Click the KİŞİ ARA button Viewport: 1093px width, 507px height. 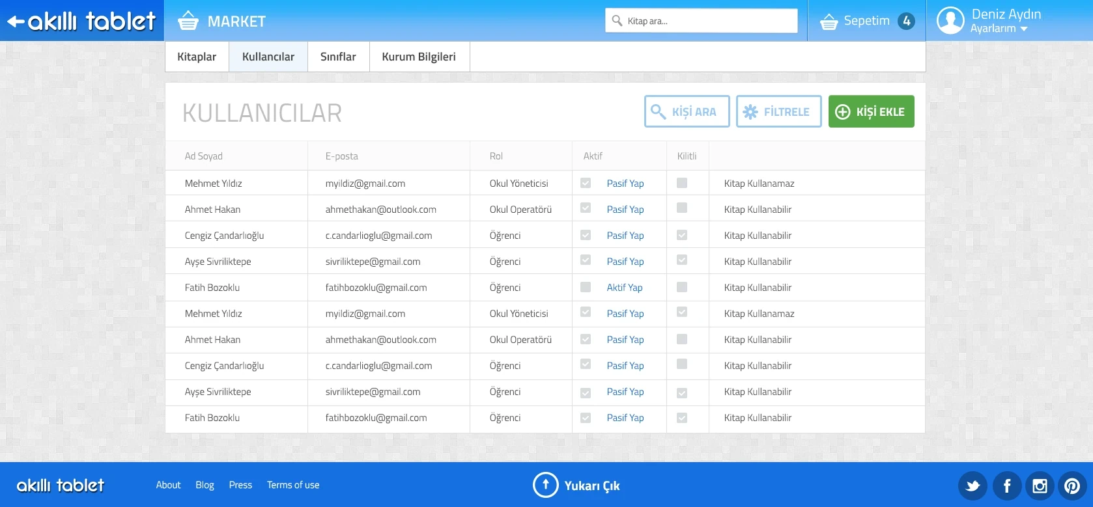(687, 111)
